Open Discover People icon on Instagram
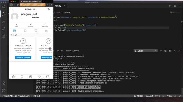183x102 pixels. coord(49,9)
